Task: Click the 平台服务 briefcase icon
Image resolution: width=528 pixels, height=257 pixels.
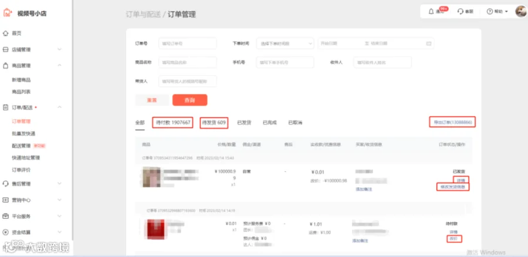Action: (x=5, y=216)
